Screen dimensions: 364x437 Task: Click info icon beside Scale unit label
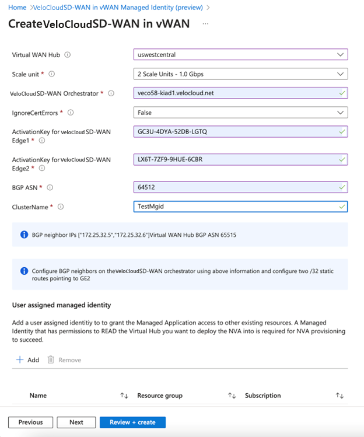pyautogui.click(x=52, y=74)
